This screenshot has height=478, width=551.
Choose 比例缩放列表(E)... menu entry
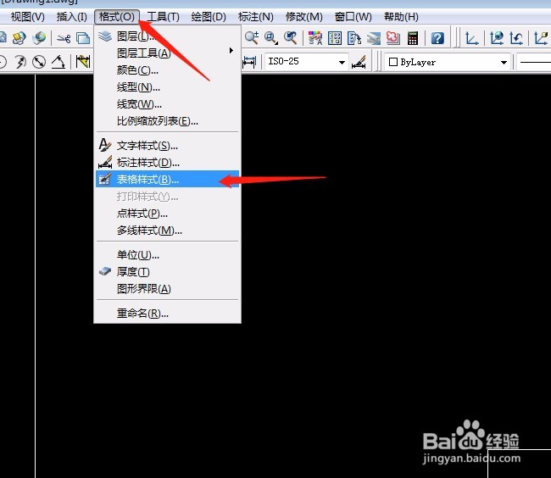click(x=168, y=121)
